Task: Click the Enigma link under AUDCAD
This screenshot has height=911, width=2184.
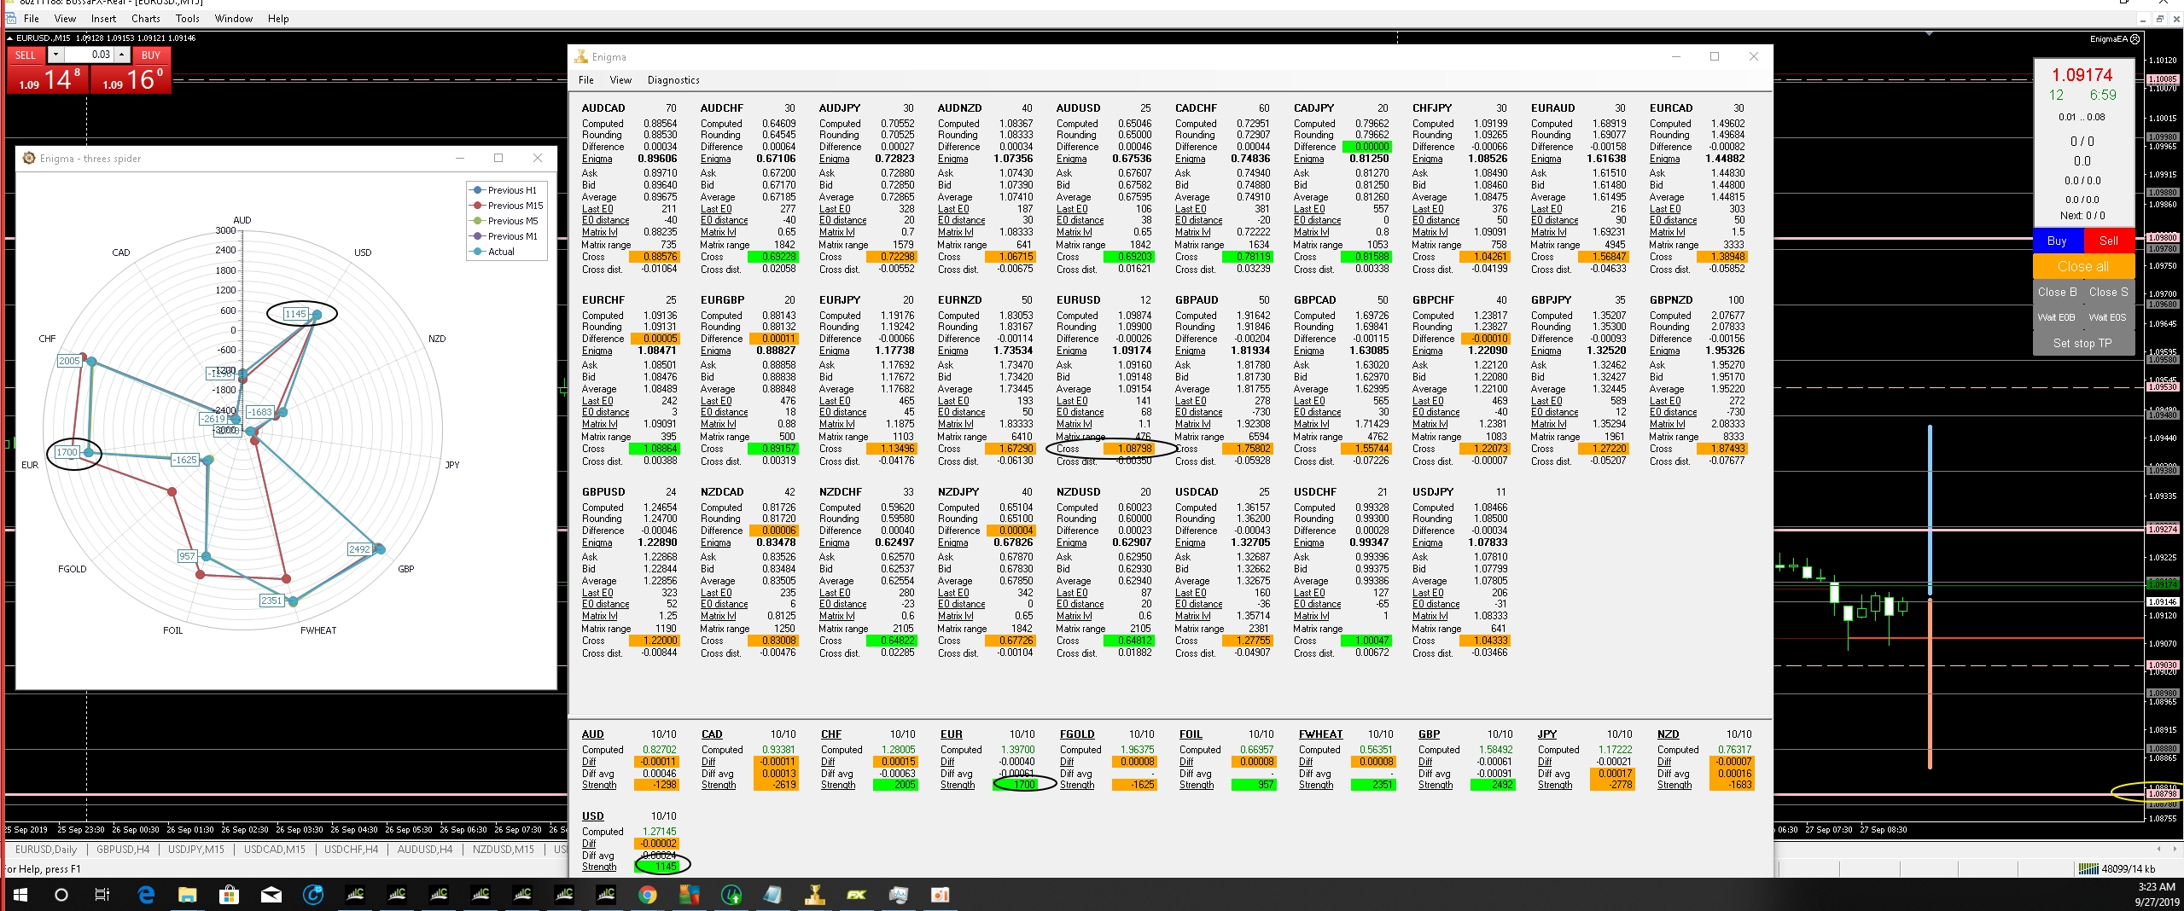Action: tap(597, 159)
